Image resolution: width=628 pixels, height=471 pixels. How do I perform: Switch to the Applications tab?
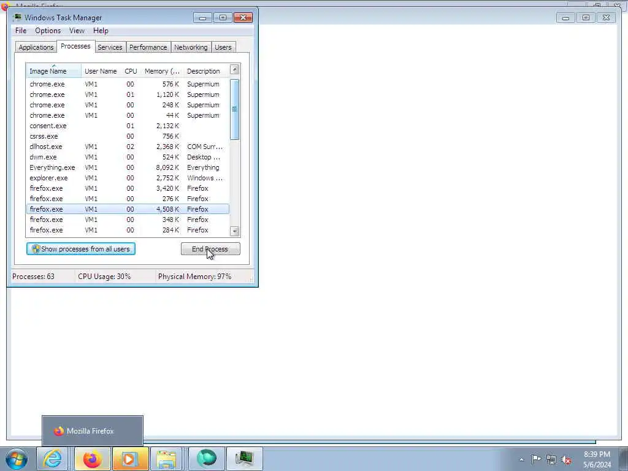tap(36, 47)
